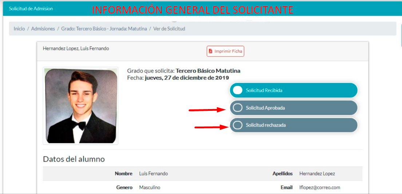Click the Solicitud de Admision header title
The image size is (402, 194).
tap(31, 8)
